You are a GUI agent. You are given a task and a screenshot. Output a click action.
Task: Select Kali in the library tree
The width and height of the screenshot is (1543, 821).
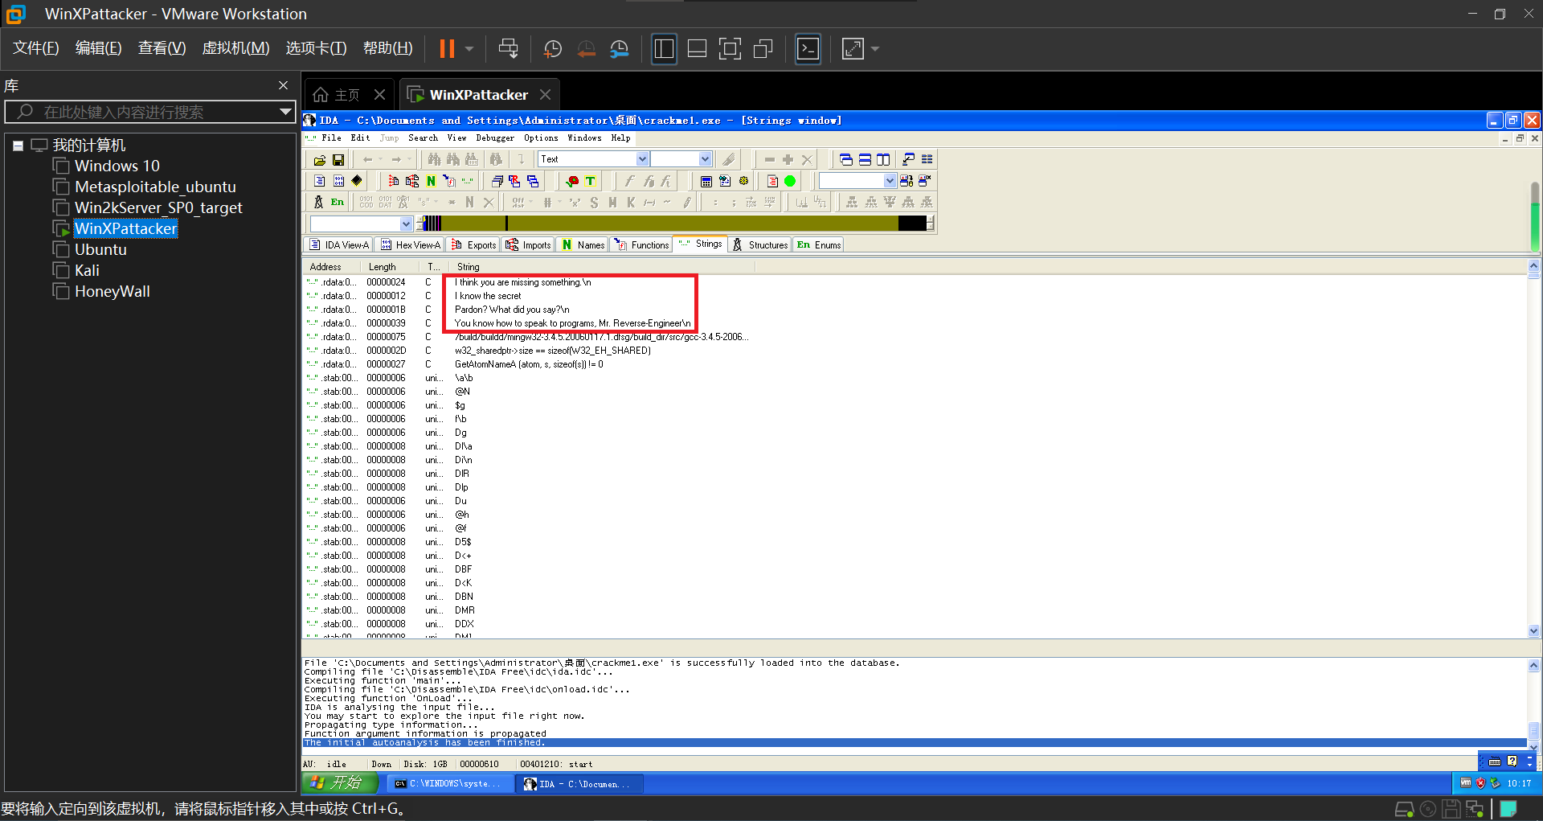87,271
